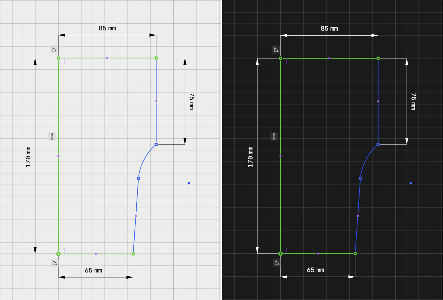Click the 65 mm dimension in the light sketch

point(93,271)
